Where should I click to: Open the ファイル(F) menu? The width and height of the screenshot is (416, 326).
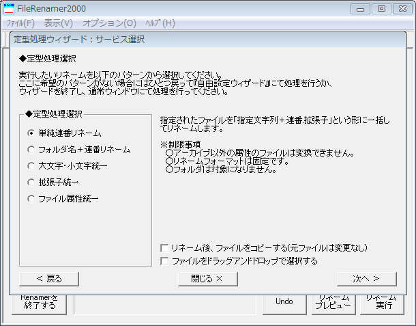click(20, 23)
